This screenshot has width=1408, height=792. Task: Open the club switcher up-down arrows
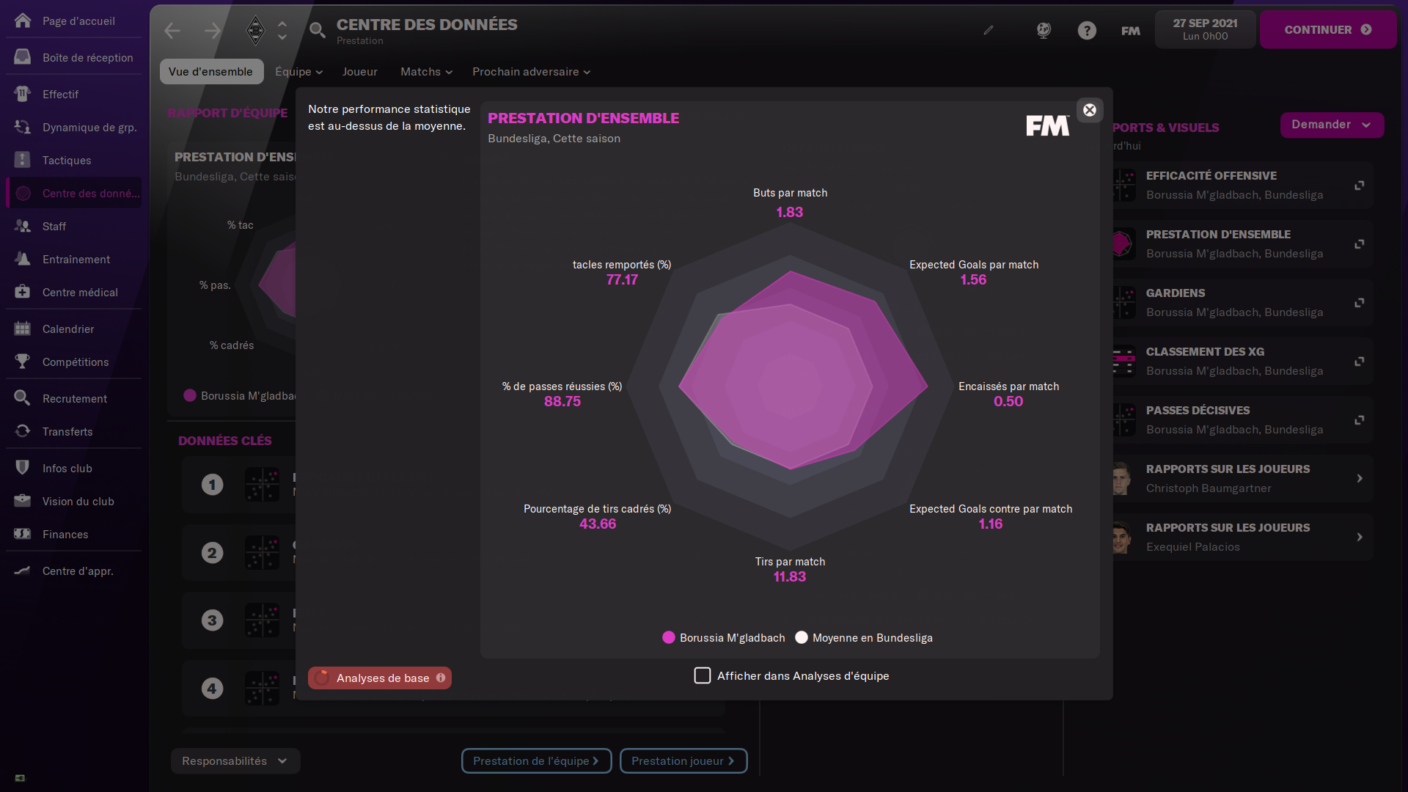[x=282, y=30]
